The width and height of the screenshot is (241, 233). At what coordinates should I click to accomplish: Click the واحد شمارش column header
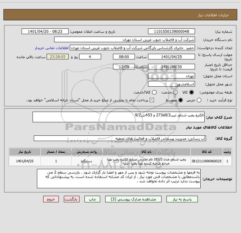87,152
